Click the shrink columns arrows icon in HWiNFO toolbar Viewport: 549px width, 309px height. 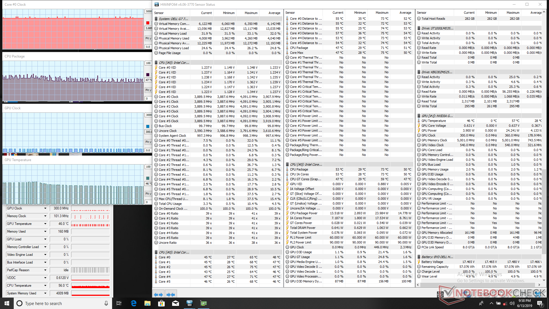tap(171, 294)
